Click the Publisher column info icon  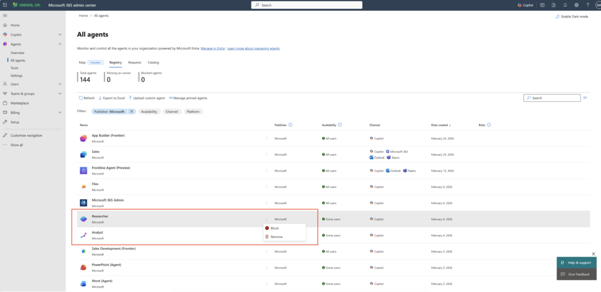point(291,125)
